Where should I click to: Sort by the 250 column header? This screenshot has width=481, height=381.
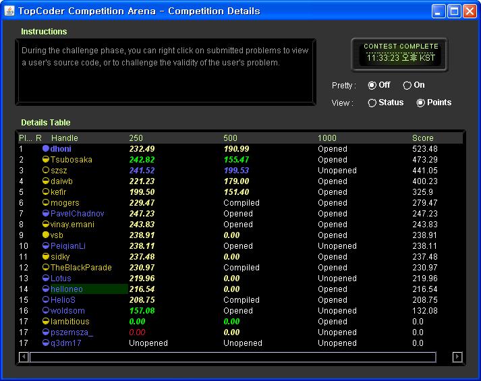(136, 138)
